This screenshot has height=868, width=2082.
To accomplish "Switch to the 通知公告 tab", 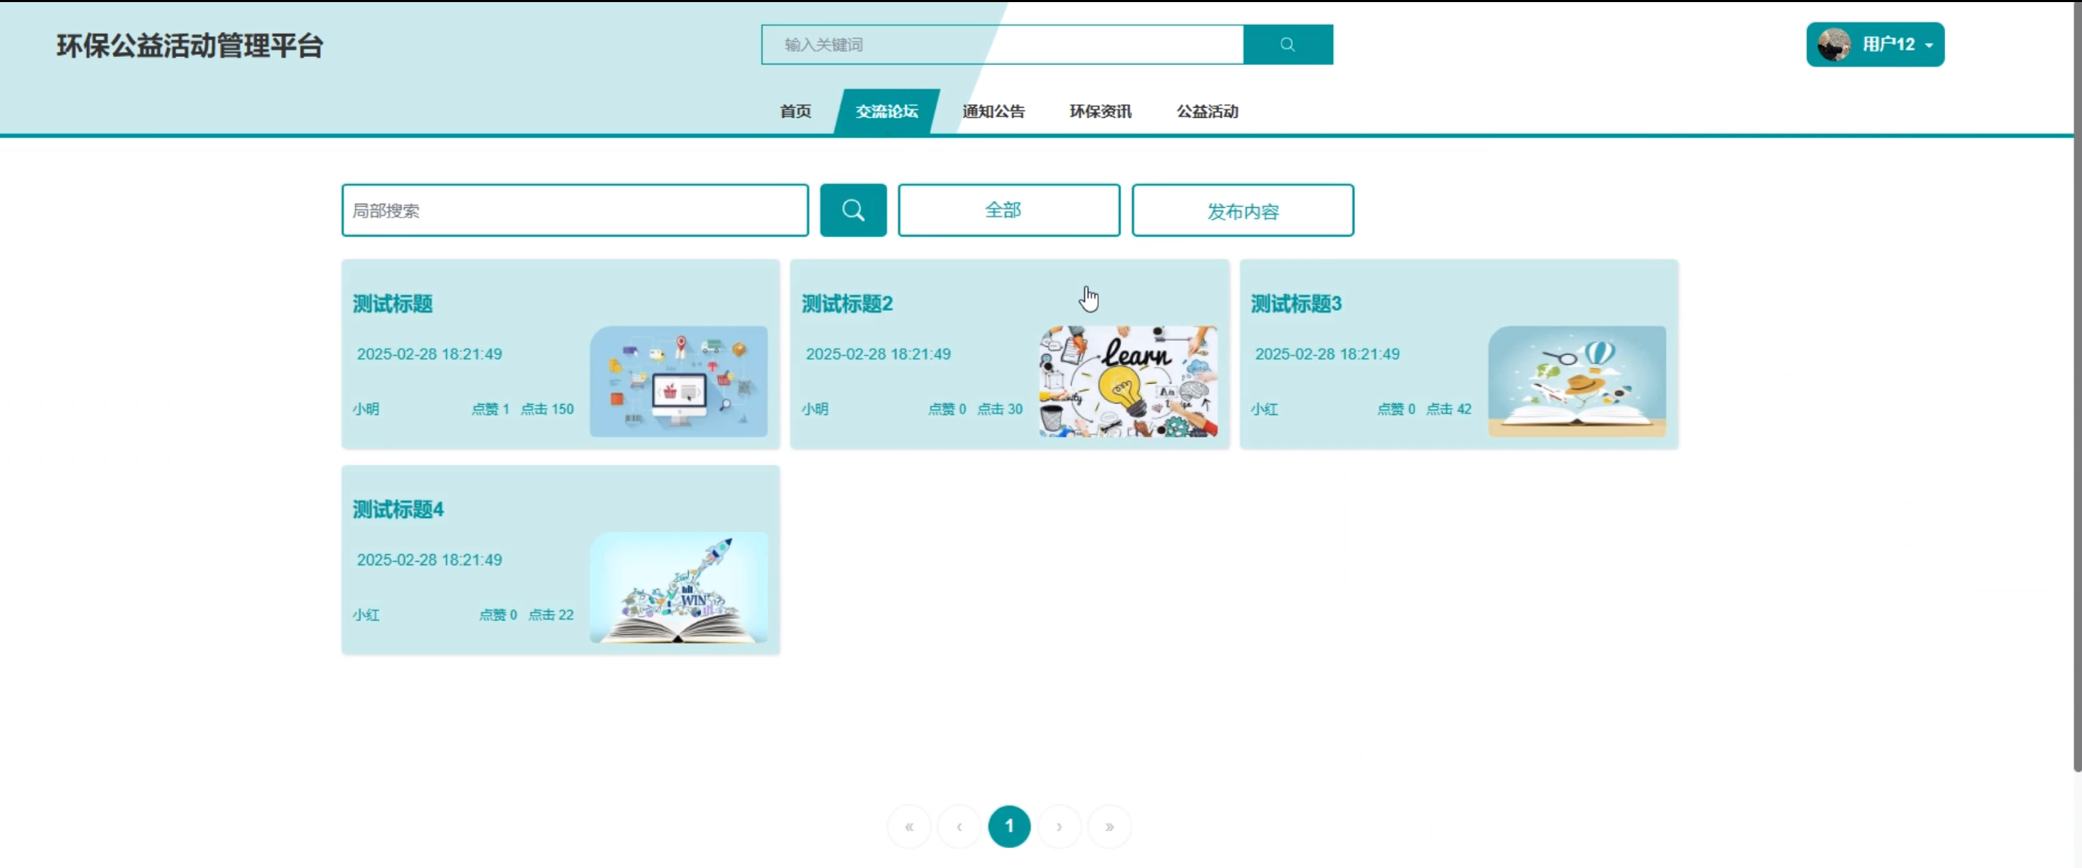I will 993,111.
